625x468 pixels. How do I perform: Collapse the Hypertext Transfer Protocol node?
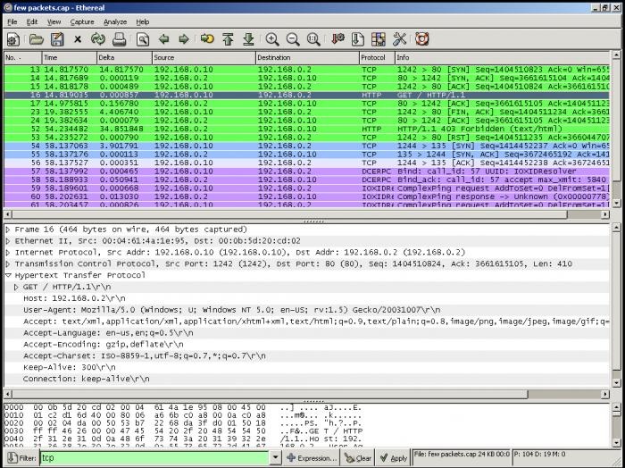[x=8, y=275]
